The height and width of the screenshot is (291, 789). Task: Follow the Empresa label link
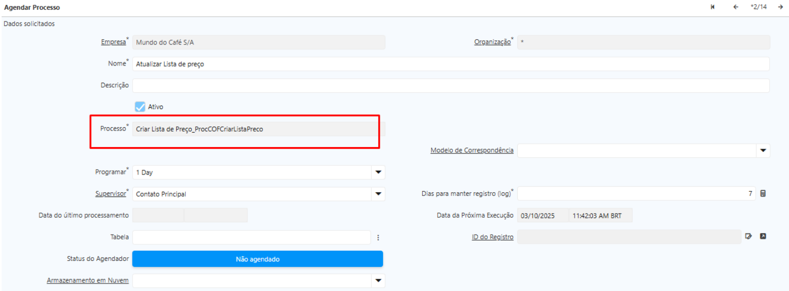113,42
